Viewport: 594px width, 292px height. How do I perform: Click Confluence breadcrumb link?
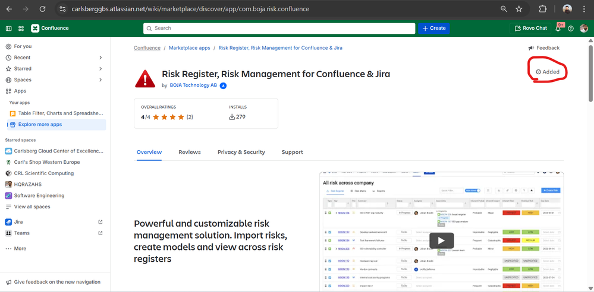click(x=147, y=48)
